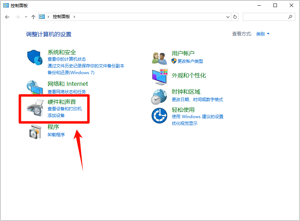Image resolution: width=300 pixels, height=221 pixels.
Task: Open the Programs disc icon
Action: (x=36, y=132)
